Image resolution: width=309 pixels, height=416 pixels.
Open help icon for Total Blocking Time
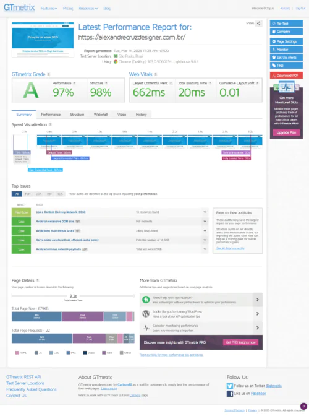coord(210,83)
